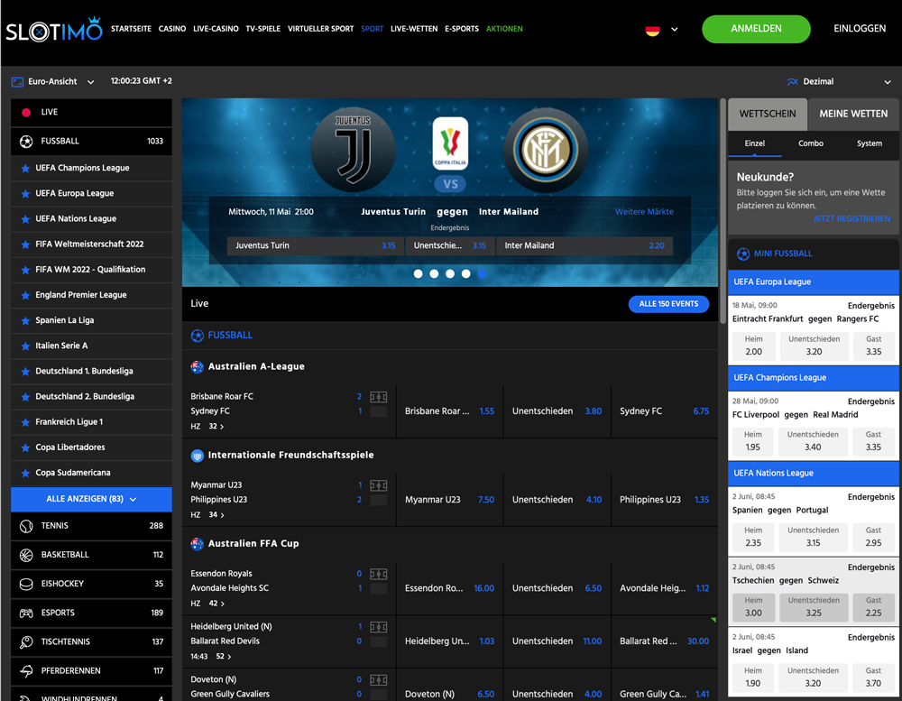The image size is (902, 701).
Task: Select third carousel dot on banner
Action: [450, 274]
